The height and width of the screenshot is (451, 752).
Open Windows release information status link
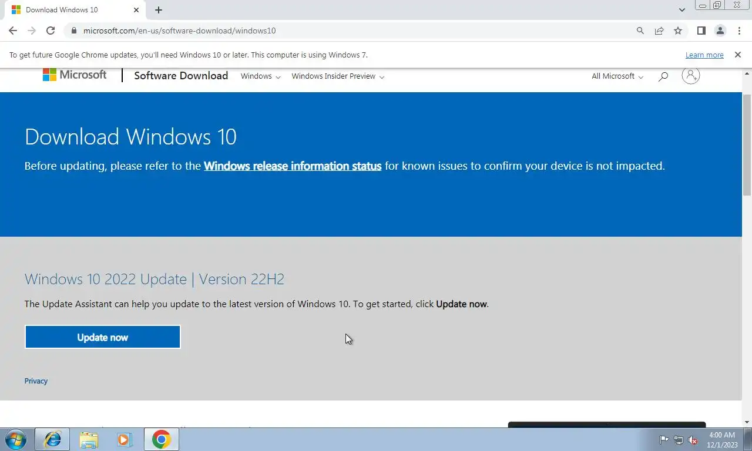pos(293,166)
